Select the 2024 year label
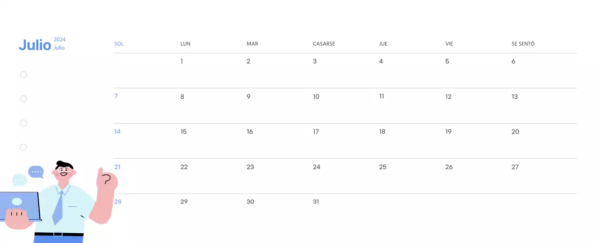The width and height of the screenshot is (597, 243). coord(60,40)
